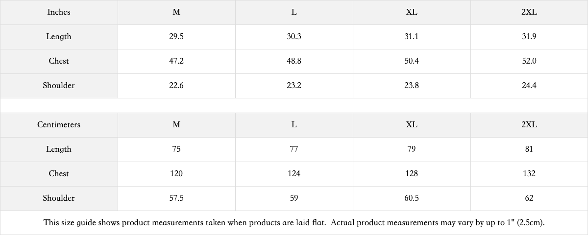Viewport: 588px width, 235px height.
Task: Select the chest value 128
Action: click(x=412, y=174)
